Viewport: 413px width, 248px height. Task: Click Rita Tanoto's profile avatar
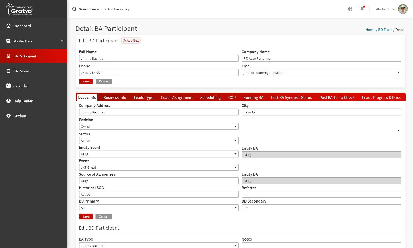click(403, 9)
